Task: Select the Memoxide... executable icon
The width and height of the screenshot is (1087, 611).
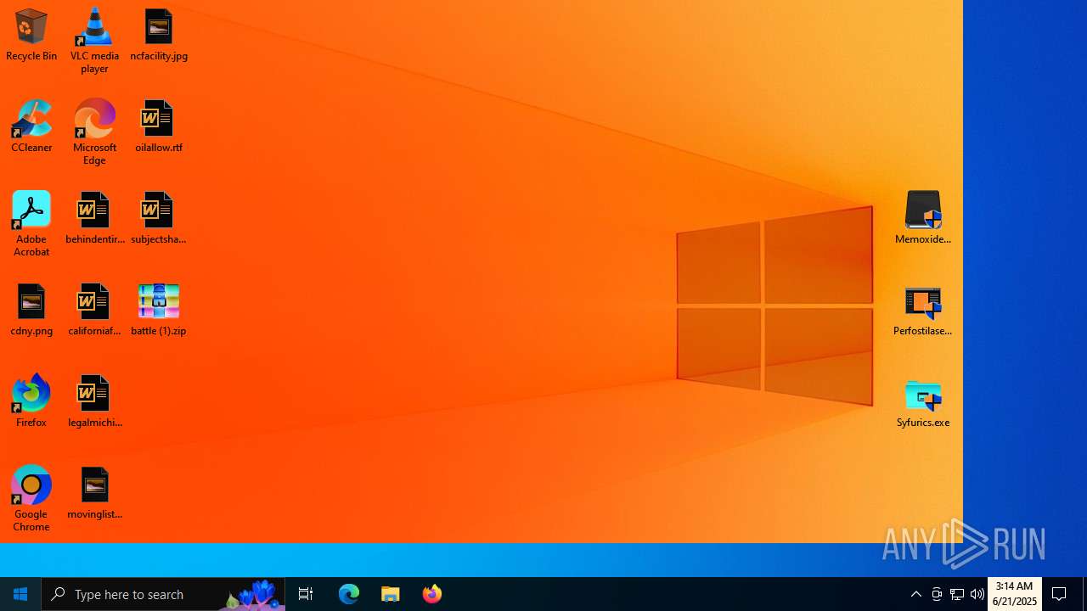Action: point(923,219)
